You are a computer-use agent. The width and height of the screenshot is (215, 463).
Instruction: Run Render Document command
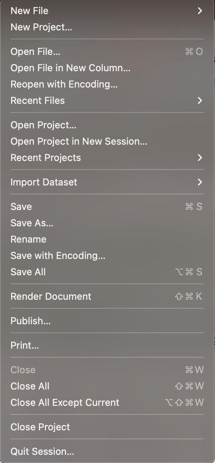[107, 296]
